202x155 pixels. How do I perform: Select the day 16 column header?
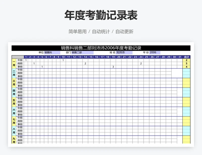(96, 57)
